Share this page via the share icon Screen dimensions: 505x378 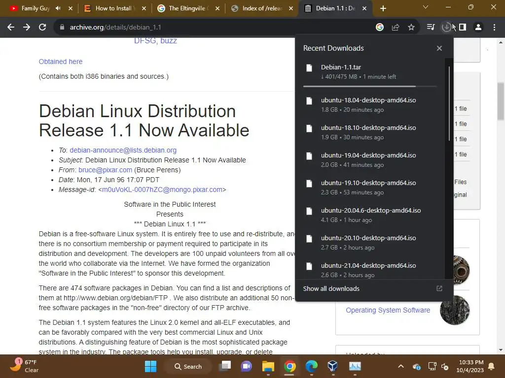click(x=396, y=28)
